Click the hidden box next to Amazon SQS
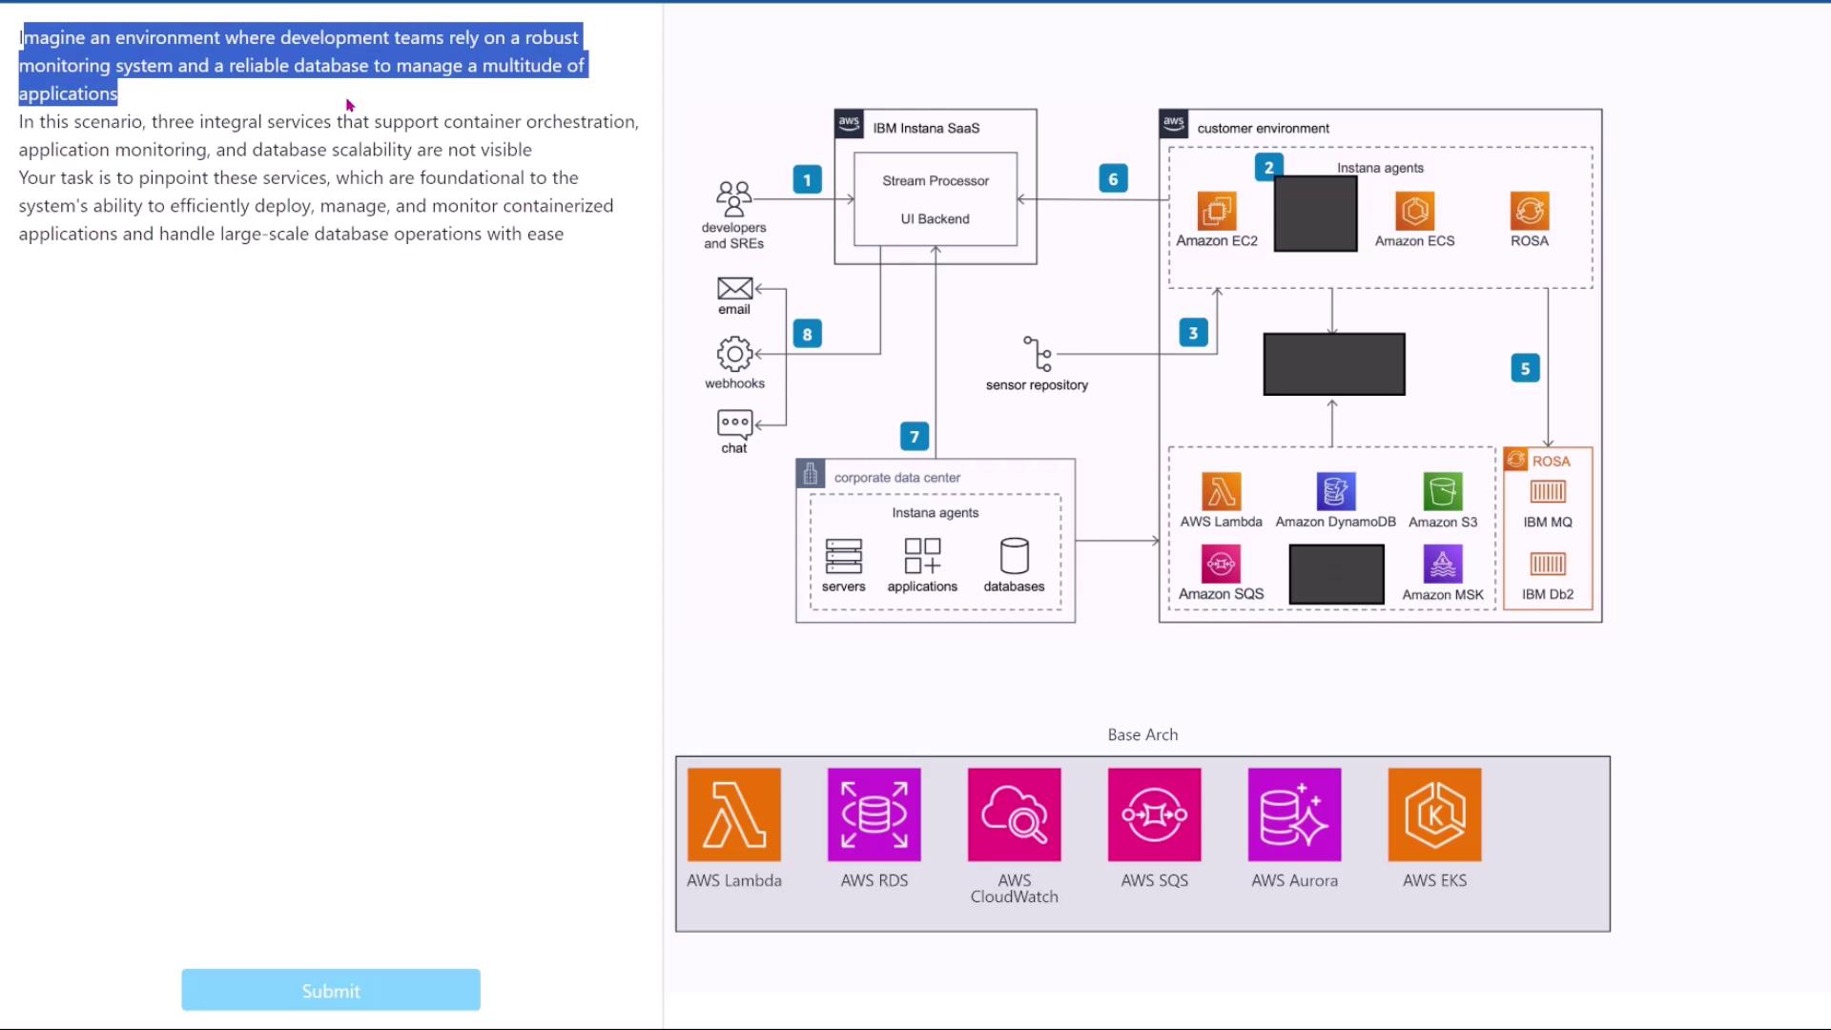Screen dimensions: 1831x1030 (1336, 574)
